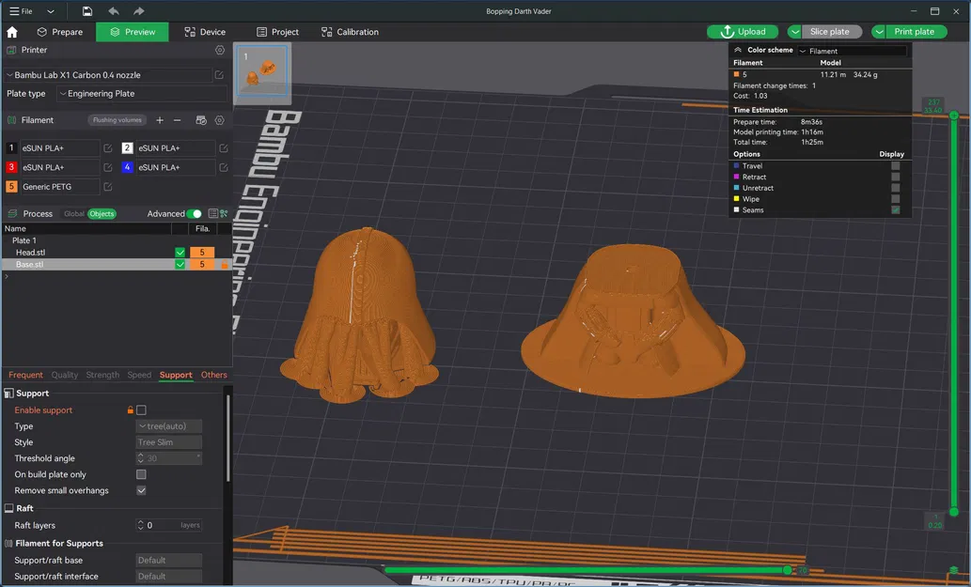Screen dimensions: 971x587
Task: Click the save project icon
Action: click(x=87, y=11)
